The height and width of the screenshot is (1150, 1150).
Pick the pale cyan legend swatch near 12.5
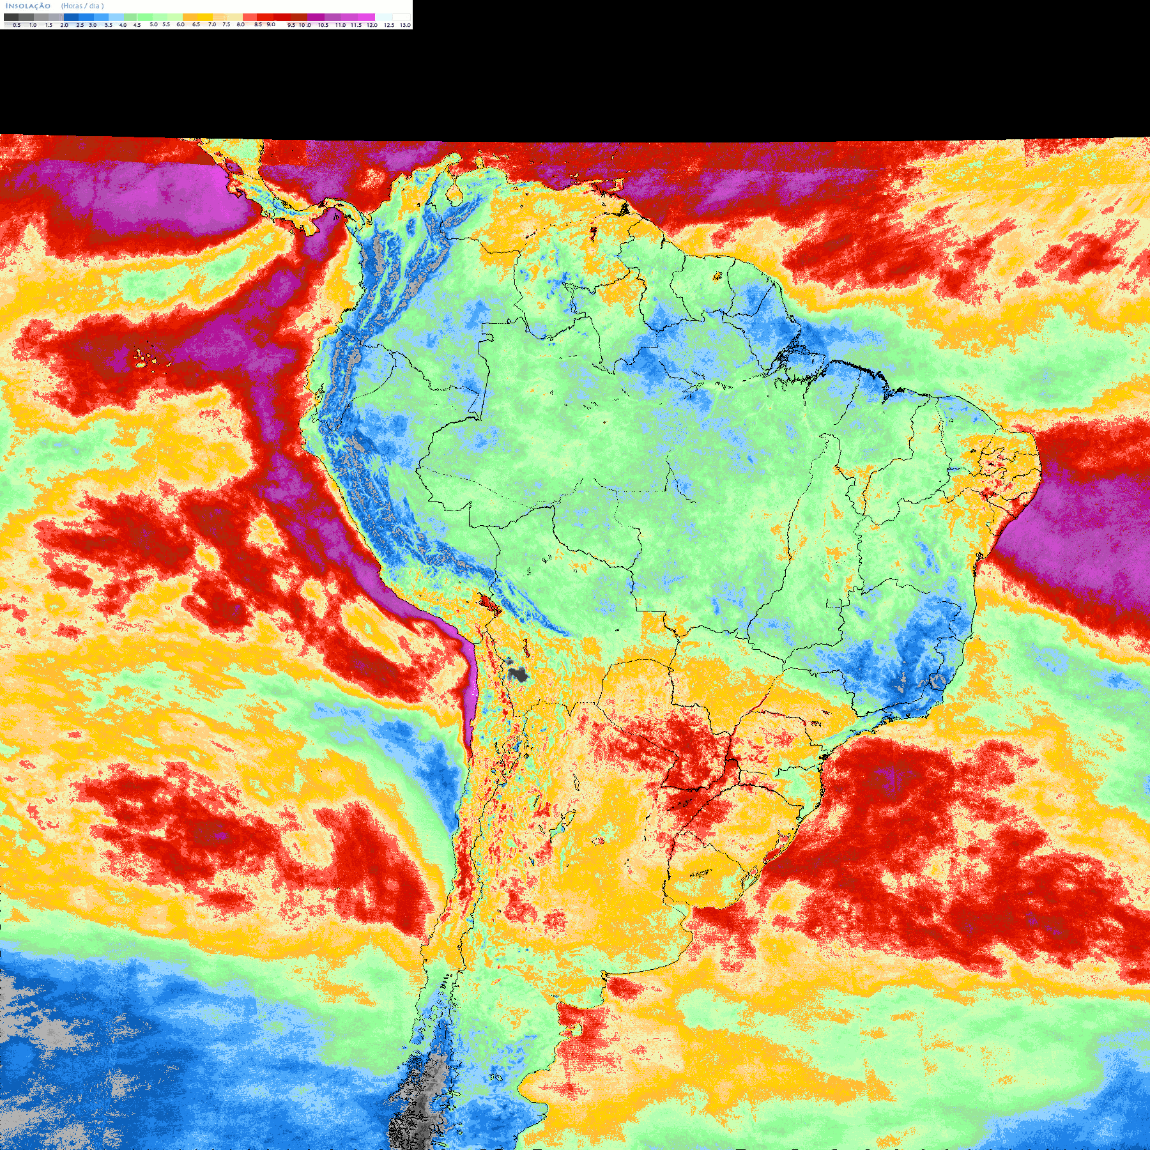383,17
